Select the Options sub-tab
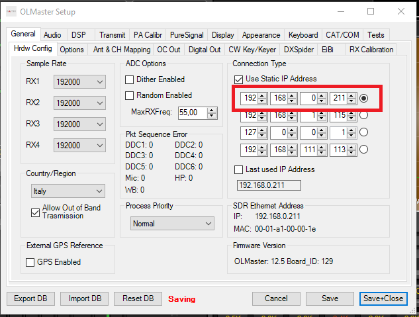Viewport: 419px width, 317px height. pos(71,50)
